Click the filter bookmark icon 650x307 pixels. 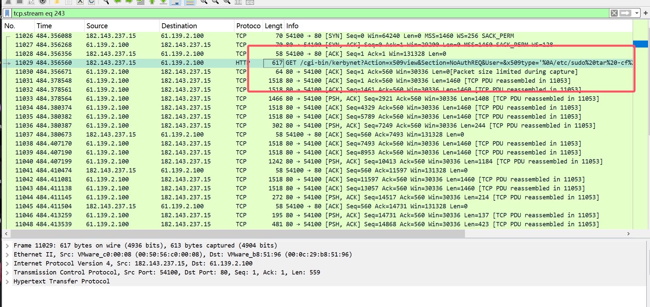(7, 13)
